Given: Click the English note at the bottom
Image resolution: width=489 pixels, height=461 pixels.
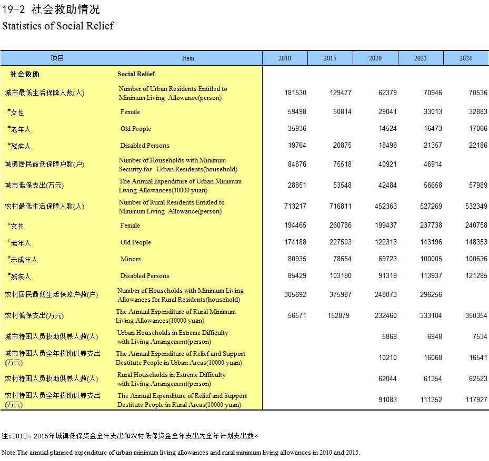Looking at the screenshot, I should (x=181, y=453).
